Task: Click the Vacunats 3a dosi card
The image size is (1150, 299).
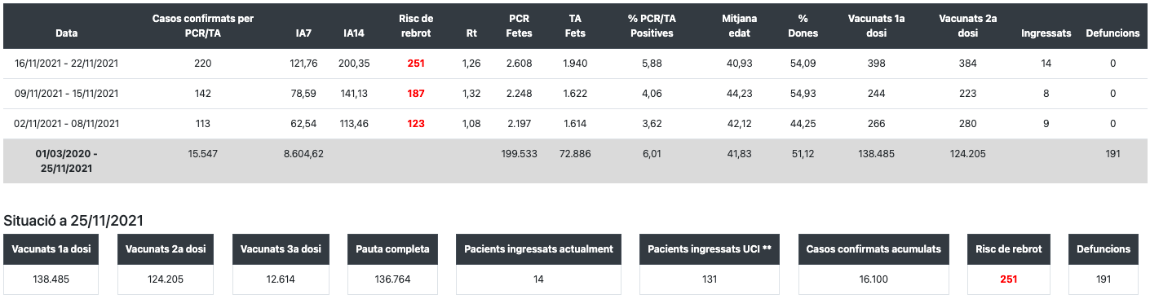Action: pos(282,265)
